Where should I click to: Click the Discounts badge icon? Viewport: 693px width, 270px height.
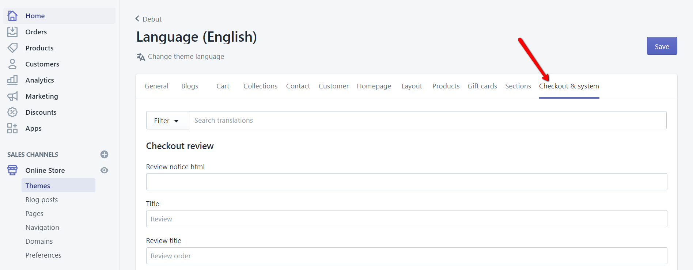pos(12,112)
